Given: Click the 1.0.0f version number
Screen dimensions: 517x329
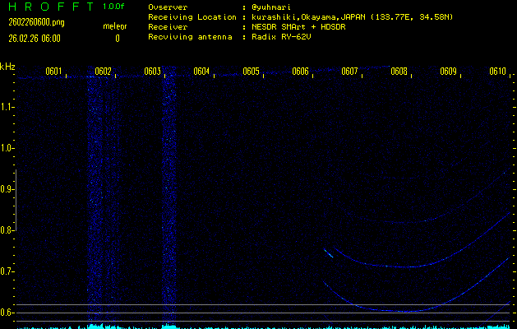Looking at the screenshot, I should click(114, 6).
